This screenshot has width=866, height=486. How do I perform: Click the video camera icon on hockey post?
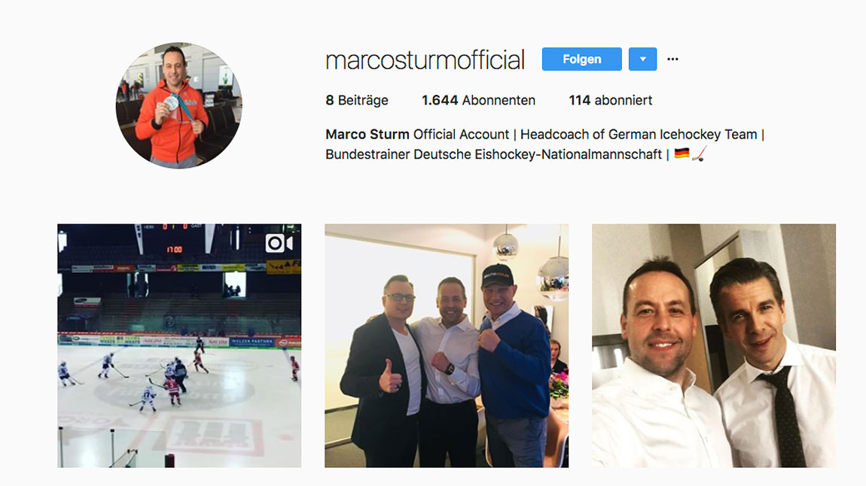pos(279,243)
